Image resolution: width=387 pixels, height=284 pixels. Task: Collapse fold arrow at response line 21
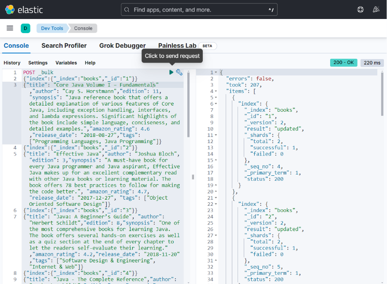point(216,198)
